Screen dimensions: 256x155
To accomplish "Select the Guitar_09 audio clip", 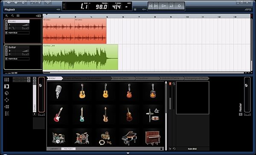I will (x=80, y=57).
